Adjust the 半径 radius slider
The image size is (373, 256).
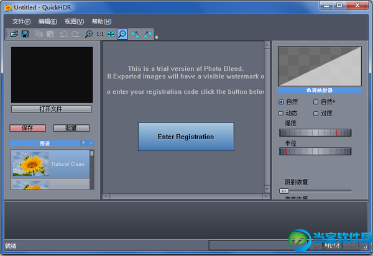315,152
